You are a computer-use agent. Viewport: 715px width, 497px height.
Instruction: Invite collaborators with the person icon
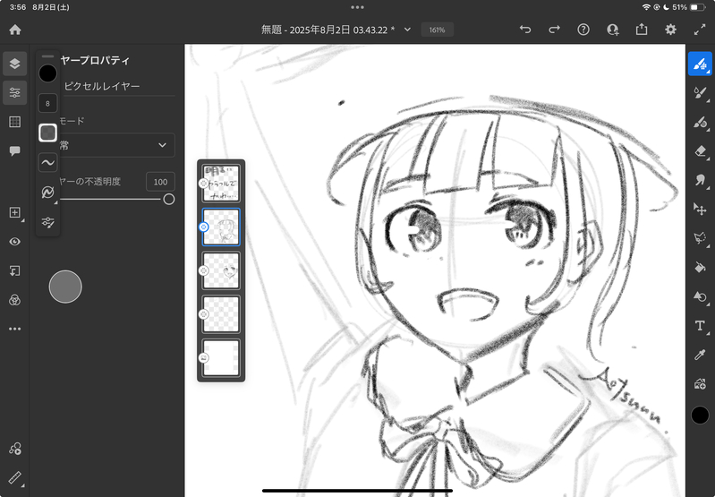pyautogui.click(x=612, y=30)
